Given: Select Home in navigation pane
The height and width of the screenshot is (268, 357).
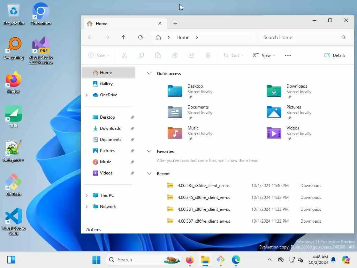Looking at the screenshot, I should click(109, 73).
